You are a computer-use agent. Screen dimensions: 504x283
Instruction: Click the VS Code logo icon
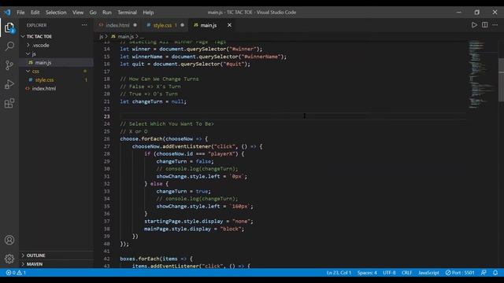7,13
